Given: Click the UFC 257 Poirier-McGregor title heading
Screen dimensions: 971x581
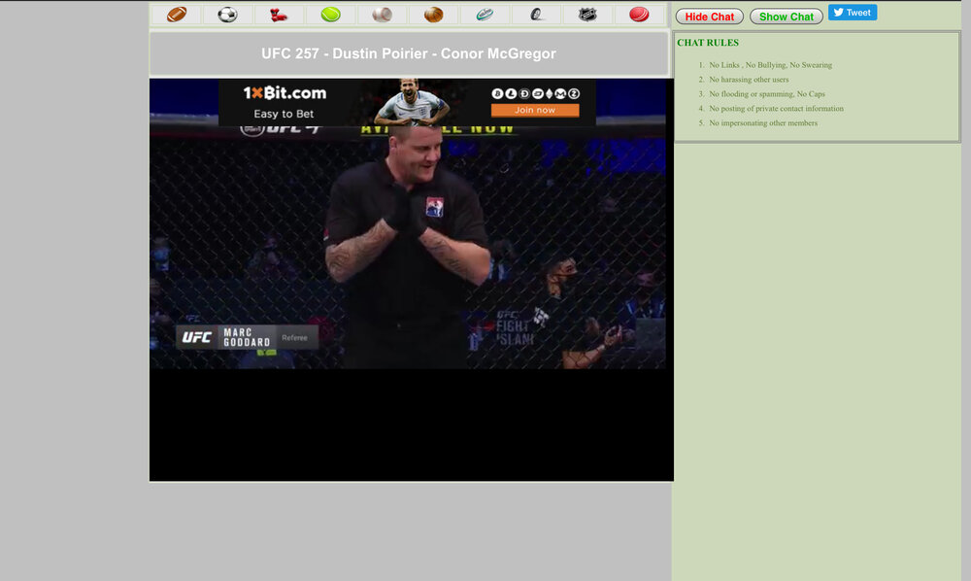Looking at the screenshot, I should click(x=409, y=53).
